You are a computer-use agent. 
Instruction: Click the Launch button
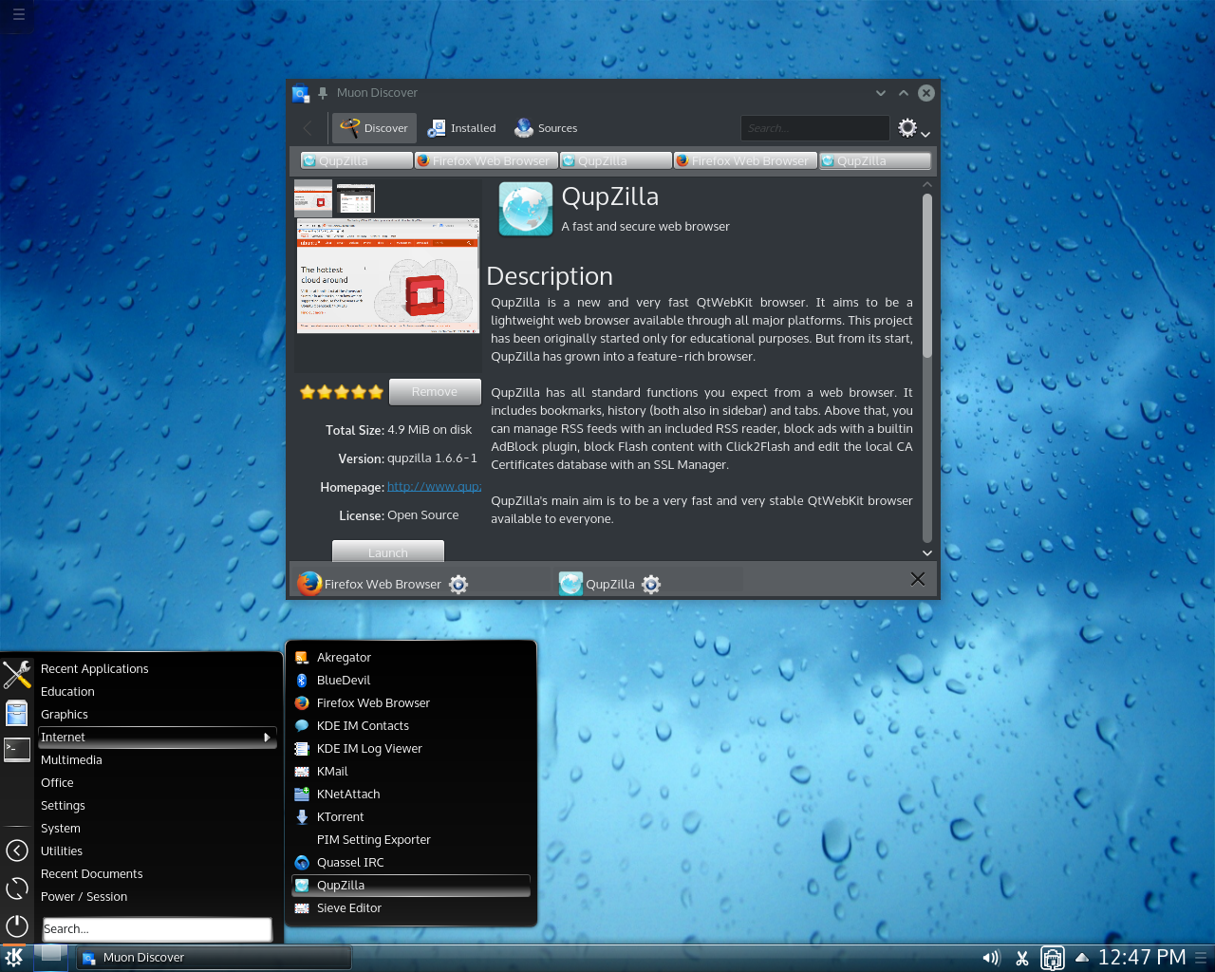tap(388, 551)
